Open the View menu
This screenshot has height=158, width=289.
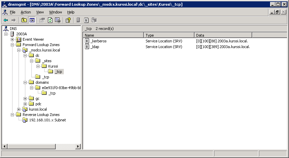40,12
